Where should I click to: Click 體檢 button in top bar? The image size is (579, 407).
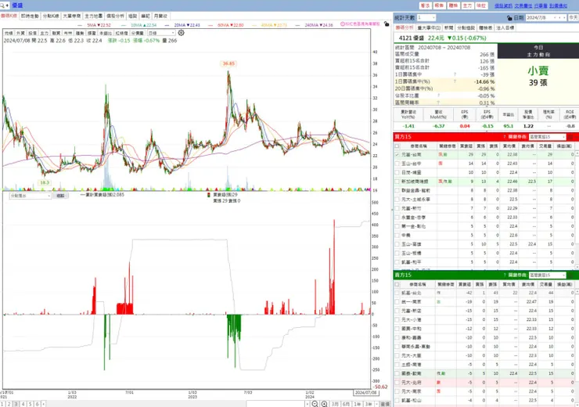coord(453,5)
